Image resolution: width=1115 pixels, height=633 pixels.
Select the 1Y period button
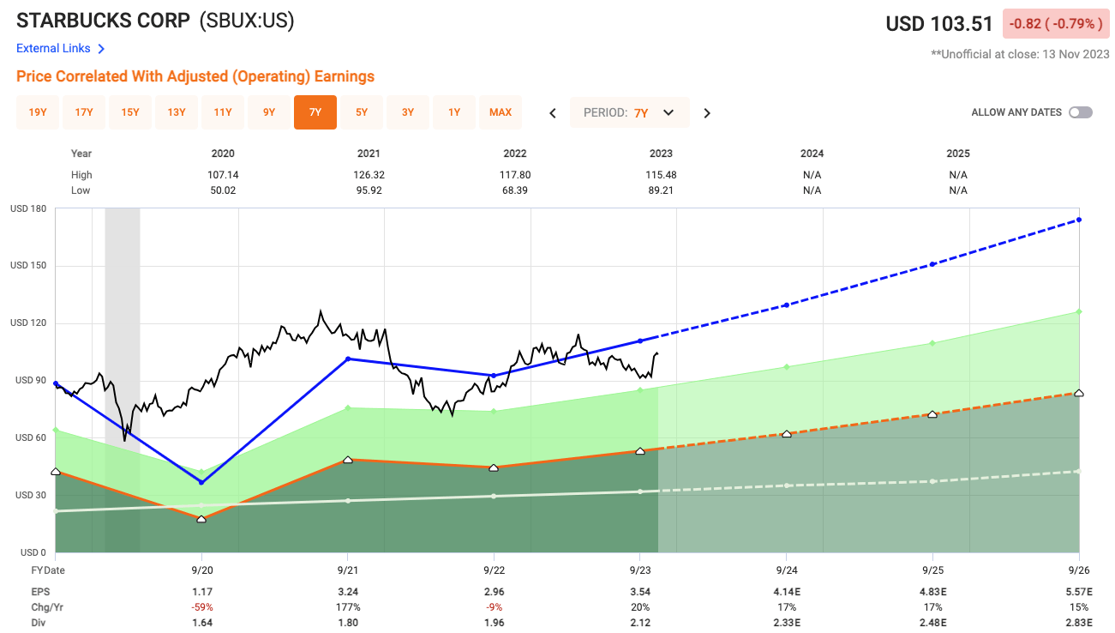454,112
